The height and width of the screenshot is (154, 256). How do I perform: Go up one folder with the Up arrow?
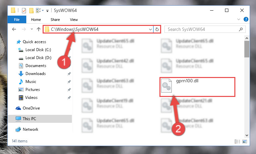pos(39,29)
